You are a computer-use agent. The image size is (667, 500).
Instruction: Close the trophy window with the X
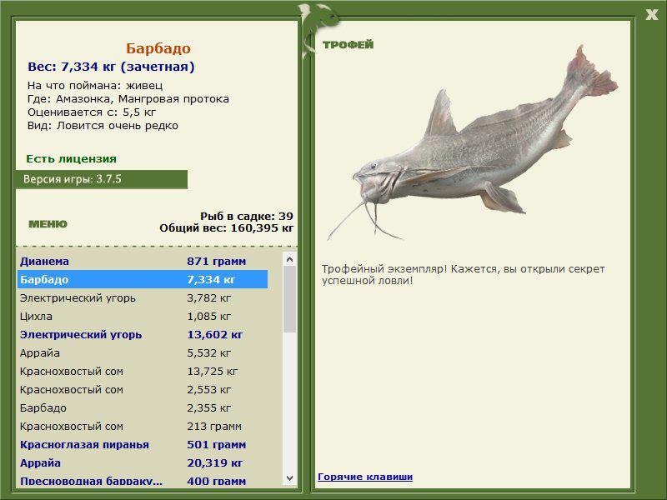[652, 15]
